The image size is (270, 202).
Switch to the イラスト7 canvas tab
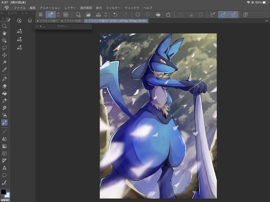47,21
